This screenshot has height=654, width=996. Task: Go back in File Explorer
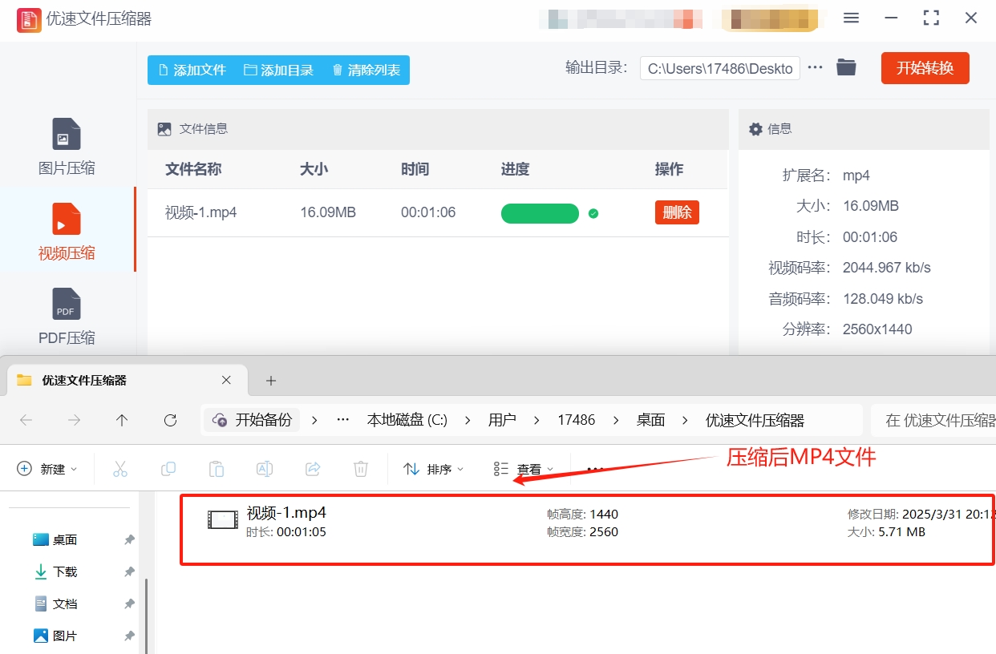[x=26, y=420]
